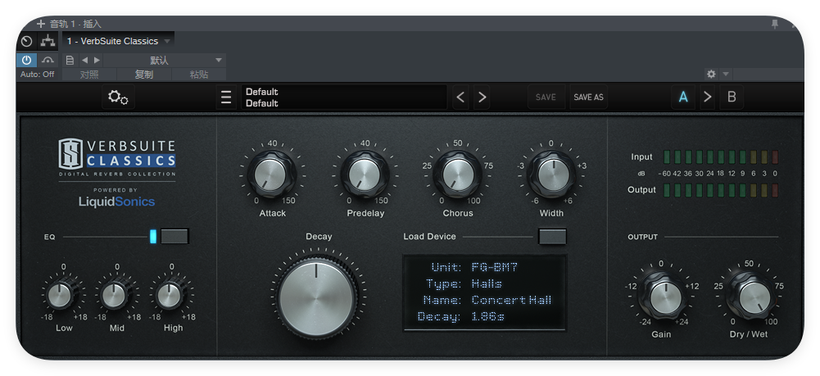820x376 pixels.
Task: Expand the 1 - VerbSuite Classics dropdown
Action: [x=167, y=41]
